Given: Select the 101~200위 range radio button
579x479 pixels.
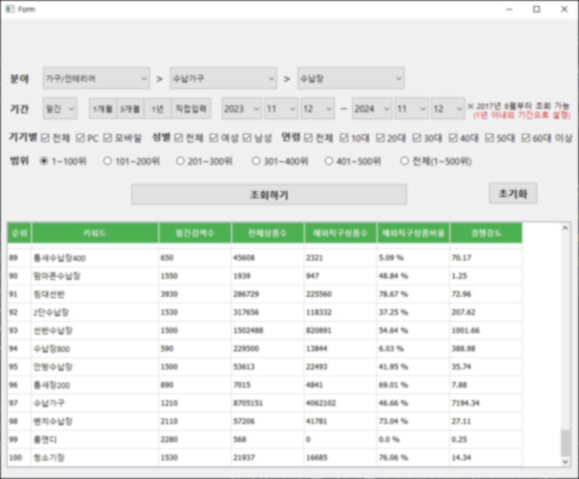Looking at the screenshot, I should [108, 161].
